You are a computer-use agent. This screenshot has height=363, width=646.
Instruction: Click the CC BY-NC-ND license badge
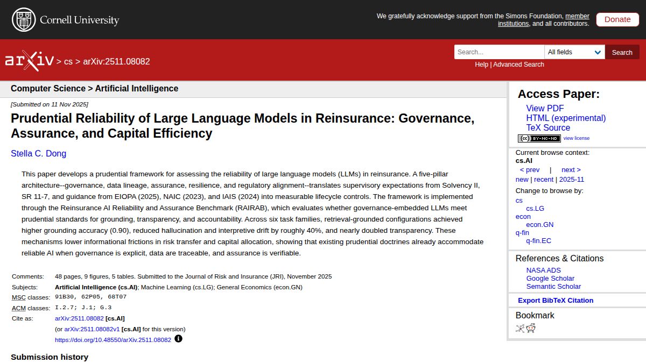[x=539, y=138]
